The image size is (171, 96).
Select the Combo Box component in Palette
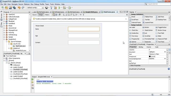(x=134, y=33)
